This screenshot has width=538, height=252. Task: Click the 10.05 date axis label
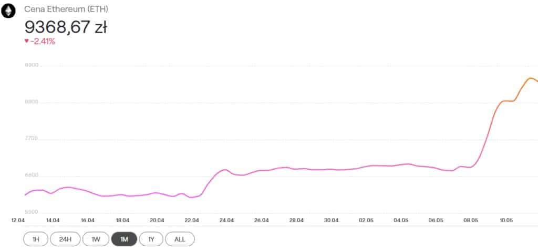point(505,220)
